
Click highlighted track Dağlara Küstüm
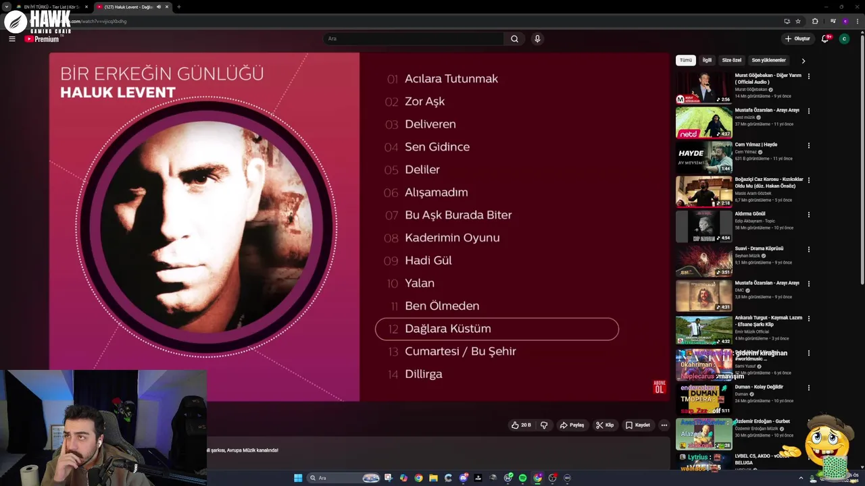[x=497, y=329]
